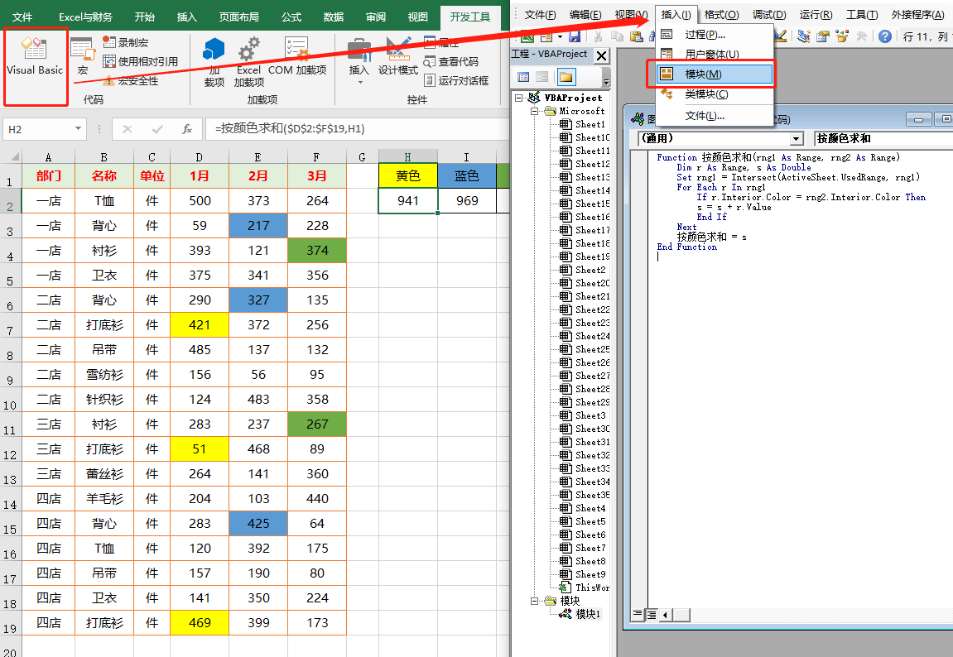Open 宏安全性 macro security settings

click(131, 81)
